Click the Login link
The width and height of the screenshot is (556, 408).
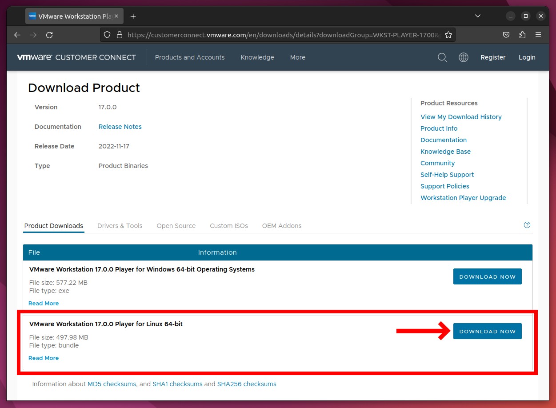(527, 57)
